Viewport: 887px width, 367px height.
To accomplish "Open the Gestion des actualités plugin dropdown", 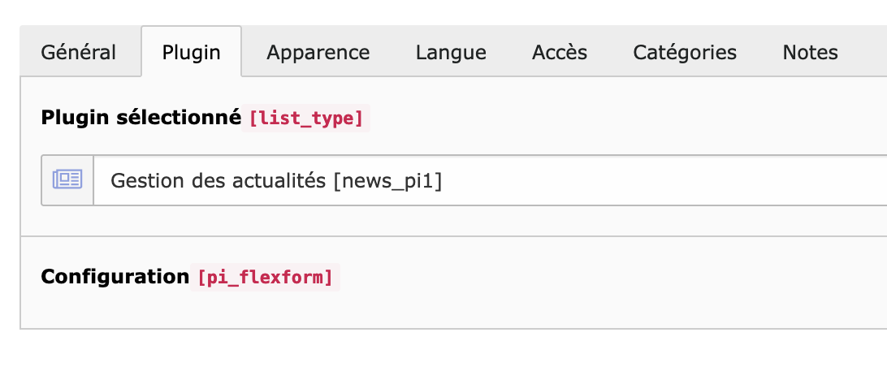I will (490, 180).
